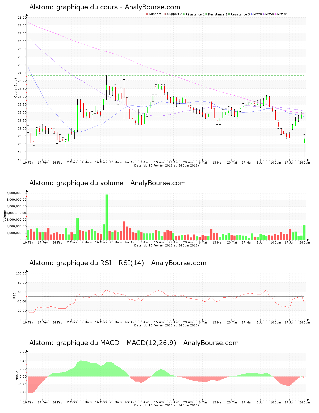Click the 'Alstom: graphique du volume' title
The width and height of the screenshot is (319, 413).
coord(107,183)
